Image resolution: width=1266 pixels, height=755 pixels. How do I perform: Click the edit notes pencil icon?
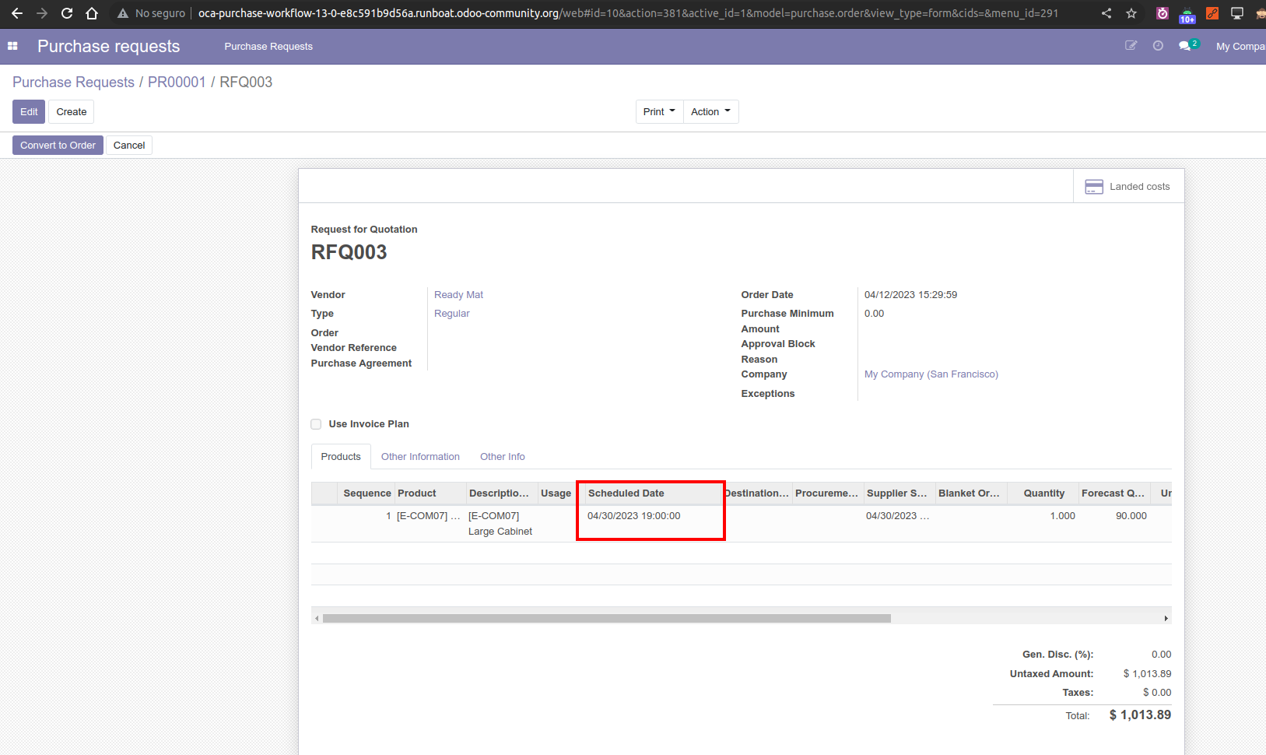point(1132,46)
